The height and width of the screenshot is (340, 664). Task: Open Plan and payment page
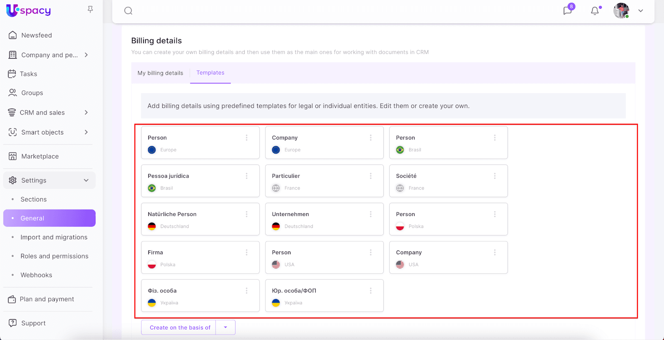(x=47, y=299)
